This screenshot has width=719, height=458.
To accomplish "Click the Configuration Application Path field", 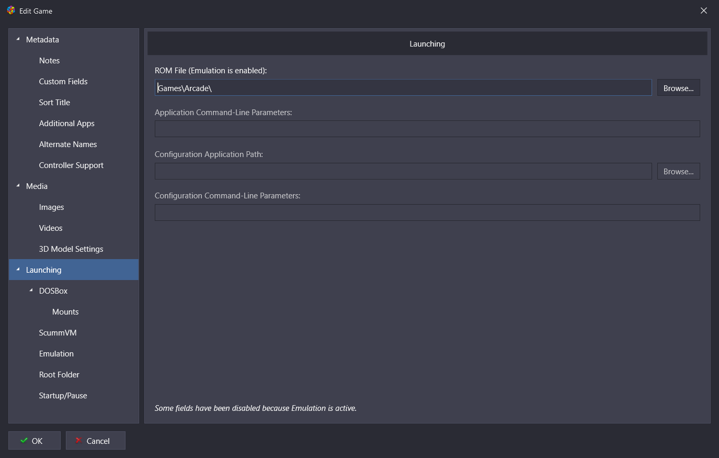I will 403,171.
